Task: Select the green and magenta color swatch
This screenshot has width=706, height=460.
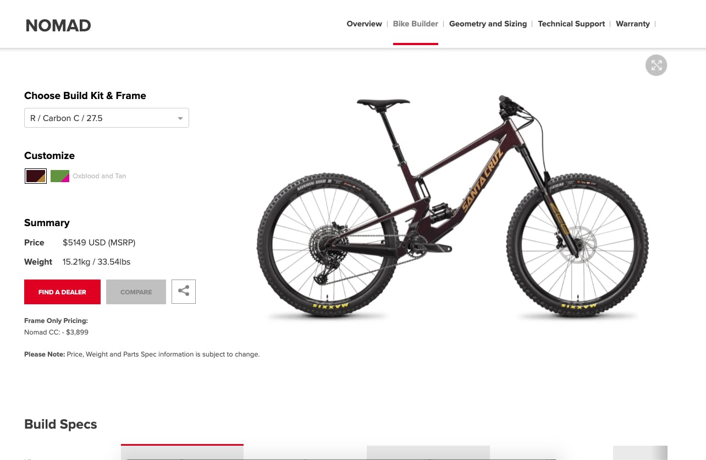Action: click(60, 176)
